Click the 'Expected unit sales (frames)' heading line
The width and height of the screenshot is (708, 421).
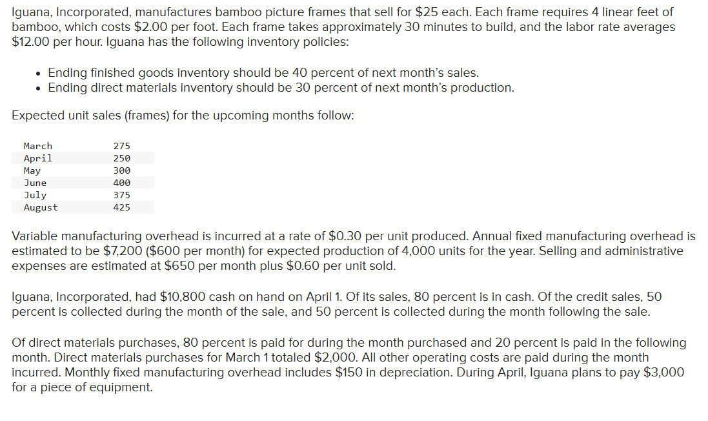183,116
